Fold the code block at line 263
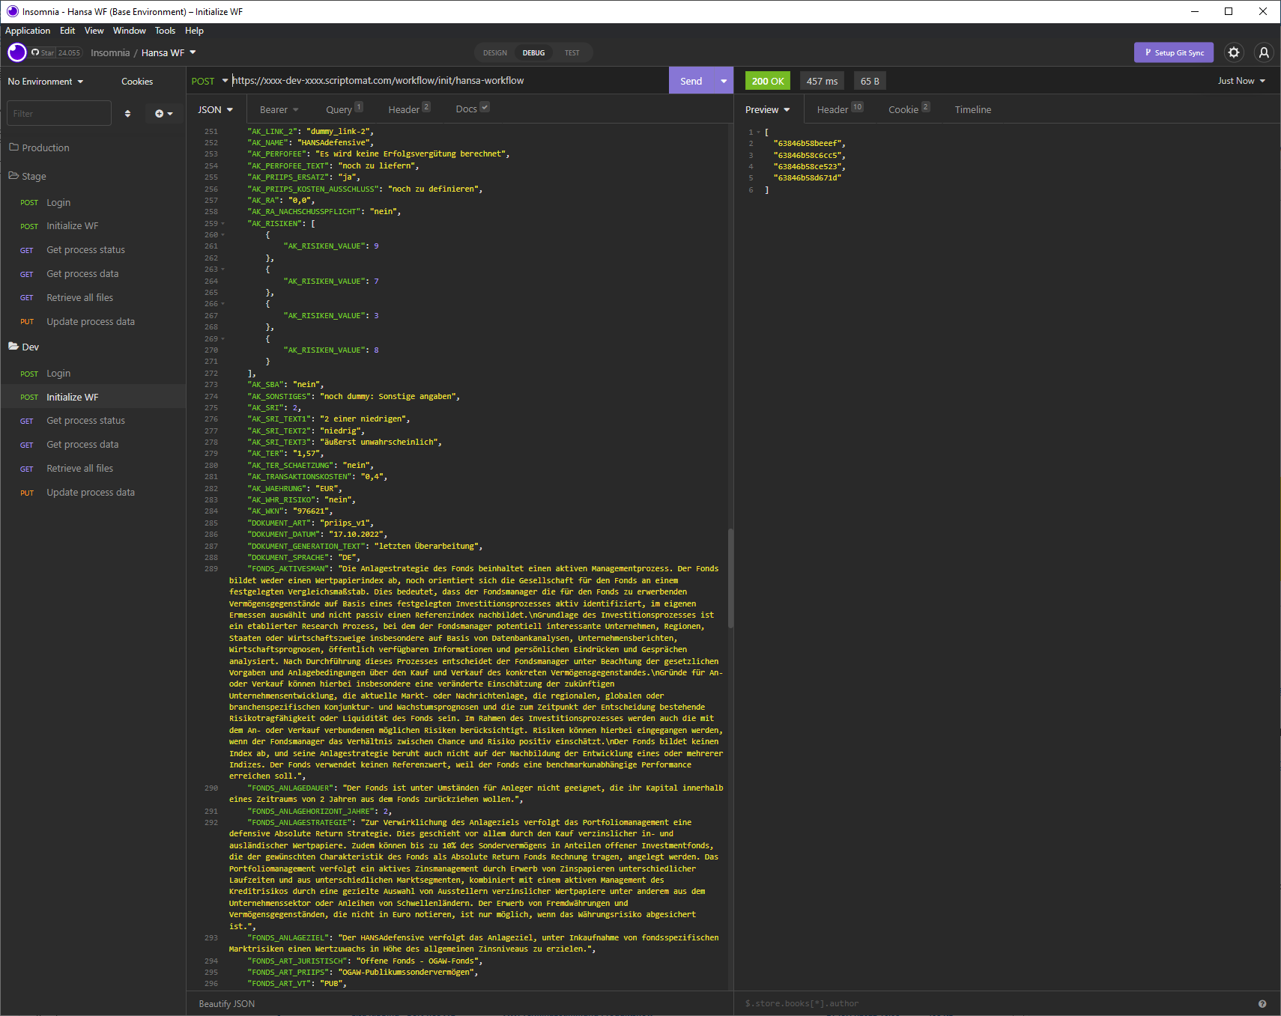Viewport: 1281px width, 1016px height. click(x=222, y=270)
